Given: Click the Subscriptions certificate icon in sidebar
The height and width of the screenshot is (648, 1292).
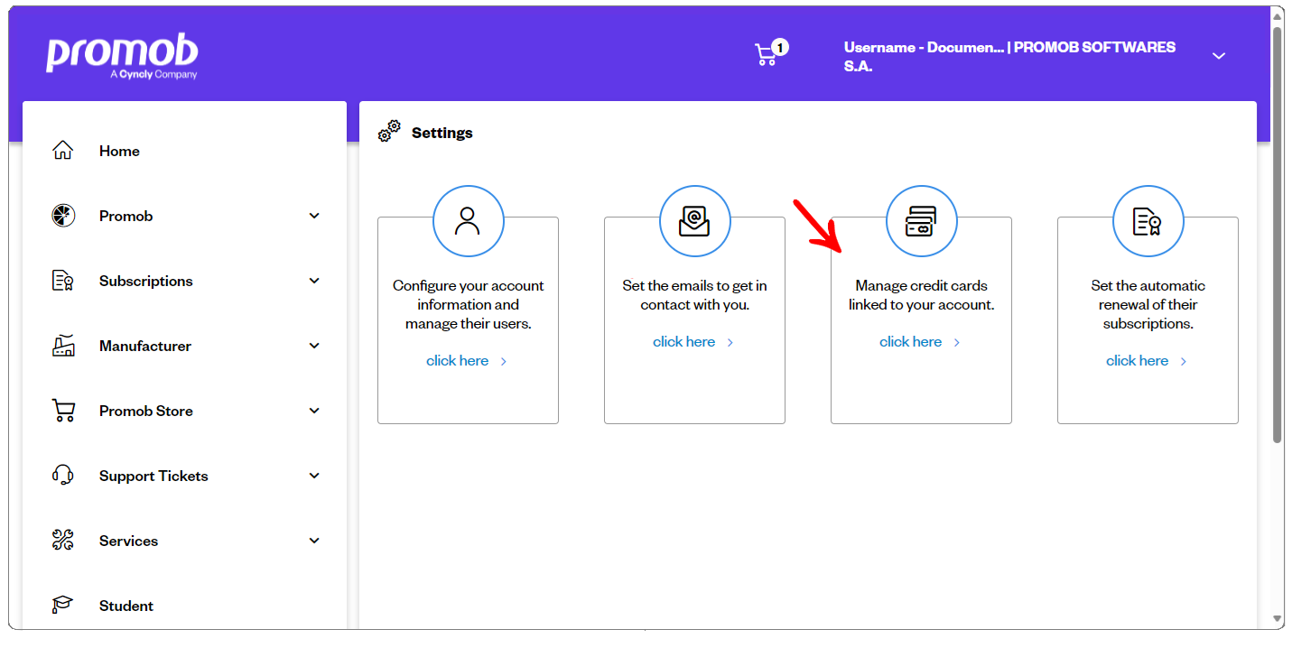Looking at the screenshot, I should pos(63,281).
